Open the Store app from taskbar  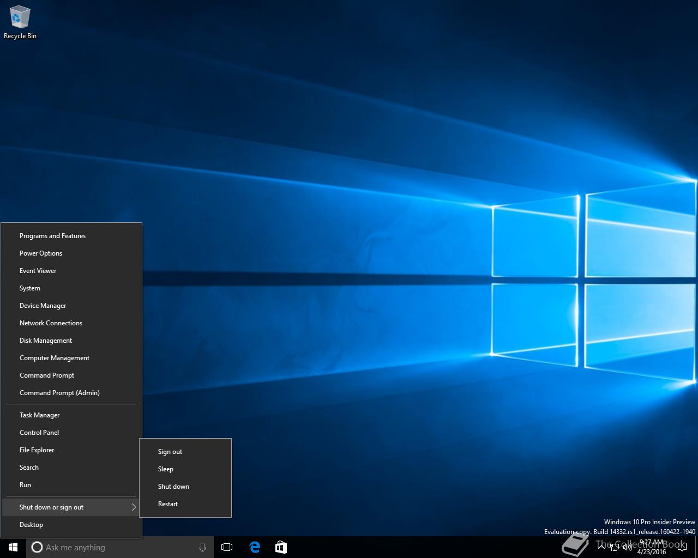[x=281, y=547]
